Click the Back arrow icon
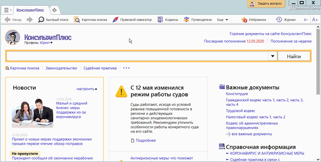Screen dimensions: 321x162 [8, 20]
